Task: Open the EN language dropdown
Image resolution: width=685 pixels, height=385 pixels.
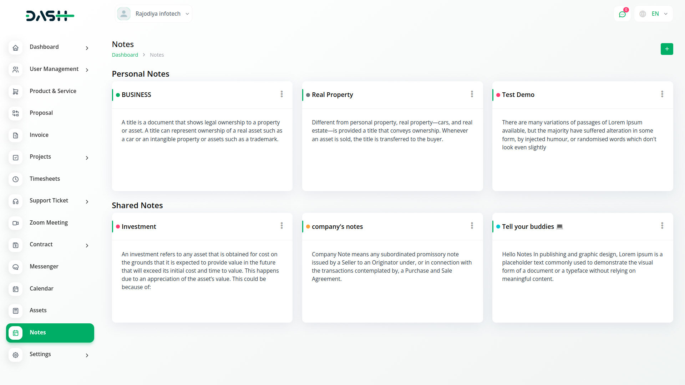Action: pyautogui.click(x=654, y=14)
